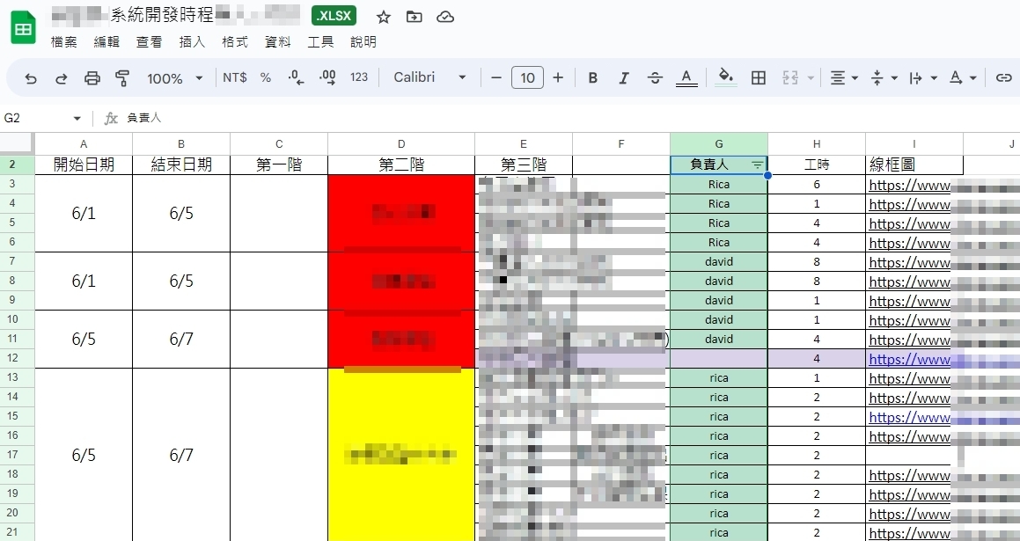This screenshot has height=541, width=1020.
Task: Toggle italic text style
Action: pos(624,78)
